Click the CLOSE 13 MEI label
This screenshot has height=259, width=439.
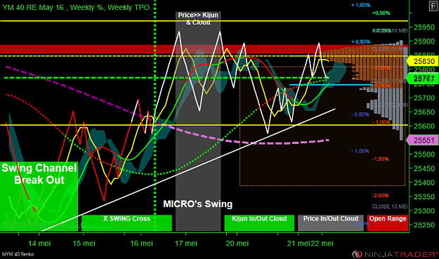click(x=390, y=206)
